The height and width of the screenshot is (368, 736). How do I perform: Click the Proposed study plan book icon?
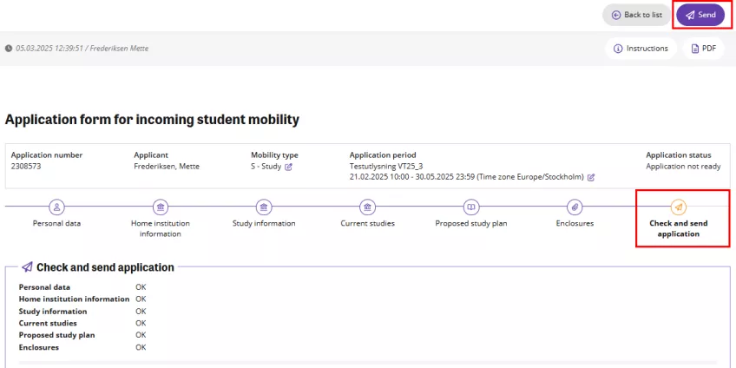(470, 207)
